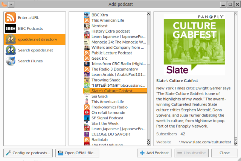This screenshot has width=241, height=161.
Task: Select Throwing Shade podcast row
Action: tap(115, 80)
